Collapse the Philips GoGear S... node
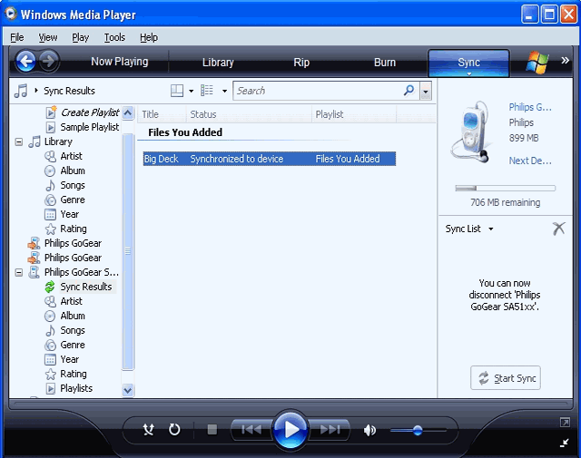The height and width of the screenshot is (458, 581). pyautogui.click(x=19, y=272)
